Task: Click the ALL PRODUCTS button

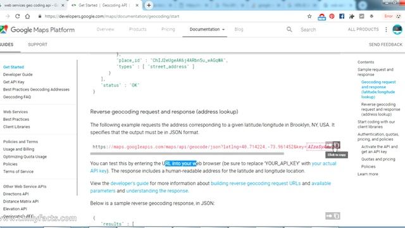Action: pos(363,30)
